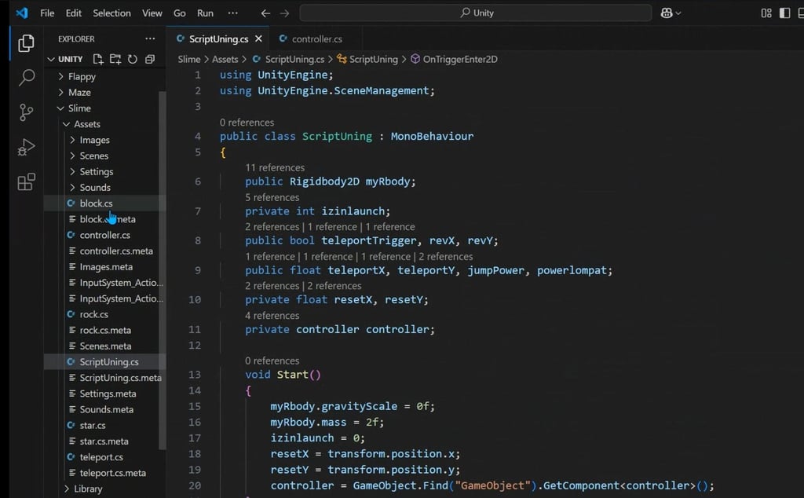Open Settings.meta file
804x498 pixels.
(104, 394)
